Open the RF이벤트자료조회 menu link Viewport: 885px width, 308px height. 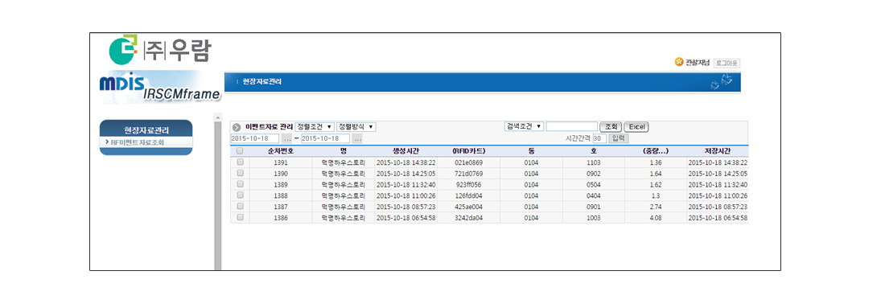[137, 142]
